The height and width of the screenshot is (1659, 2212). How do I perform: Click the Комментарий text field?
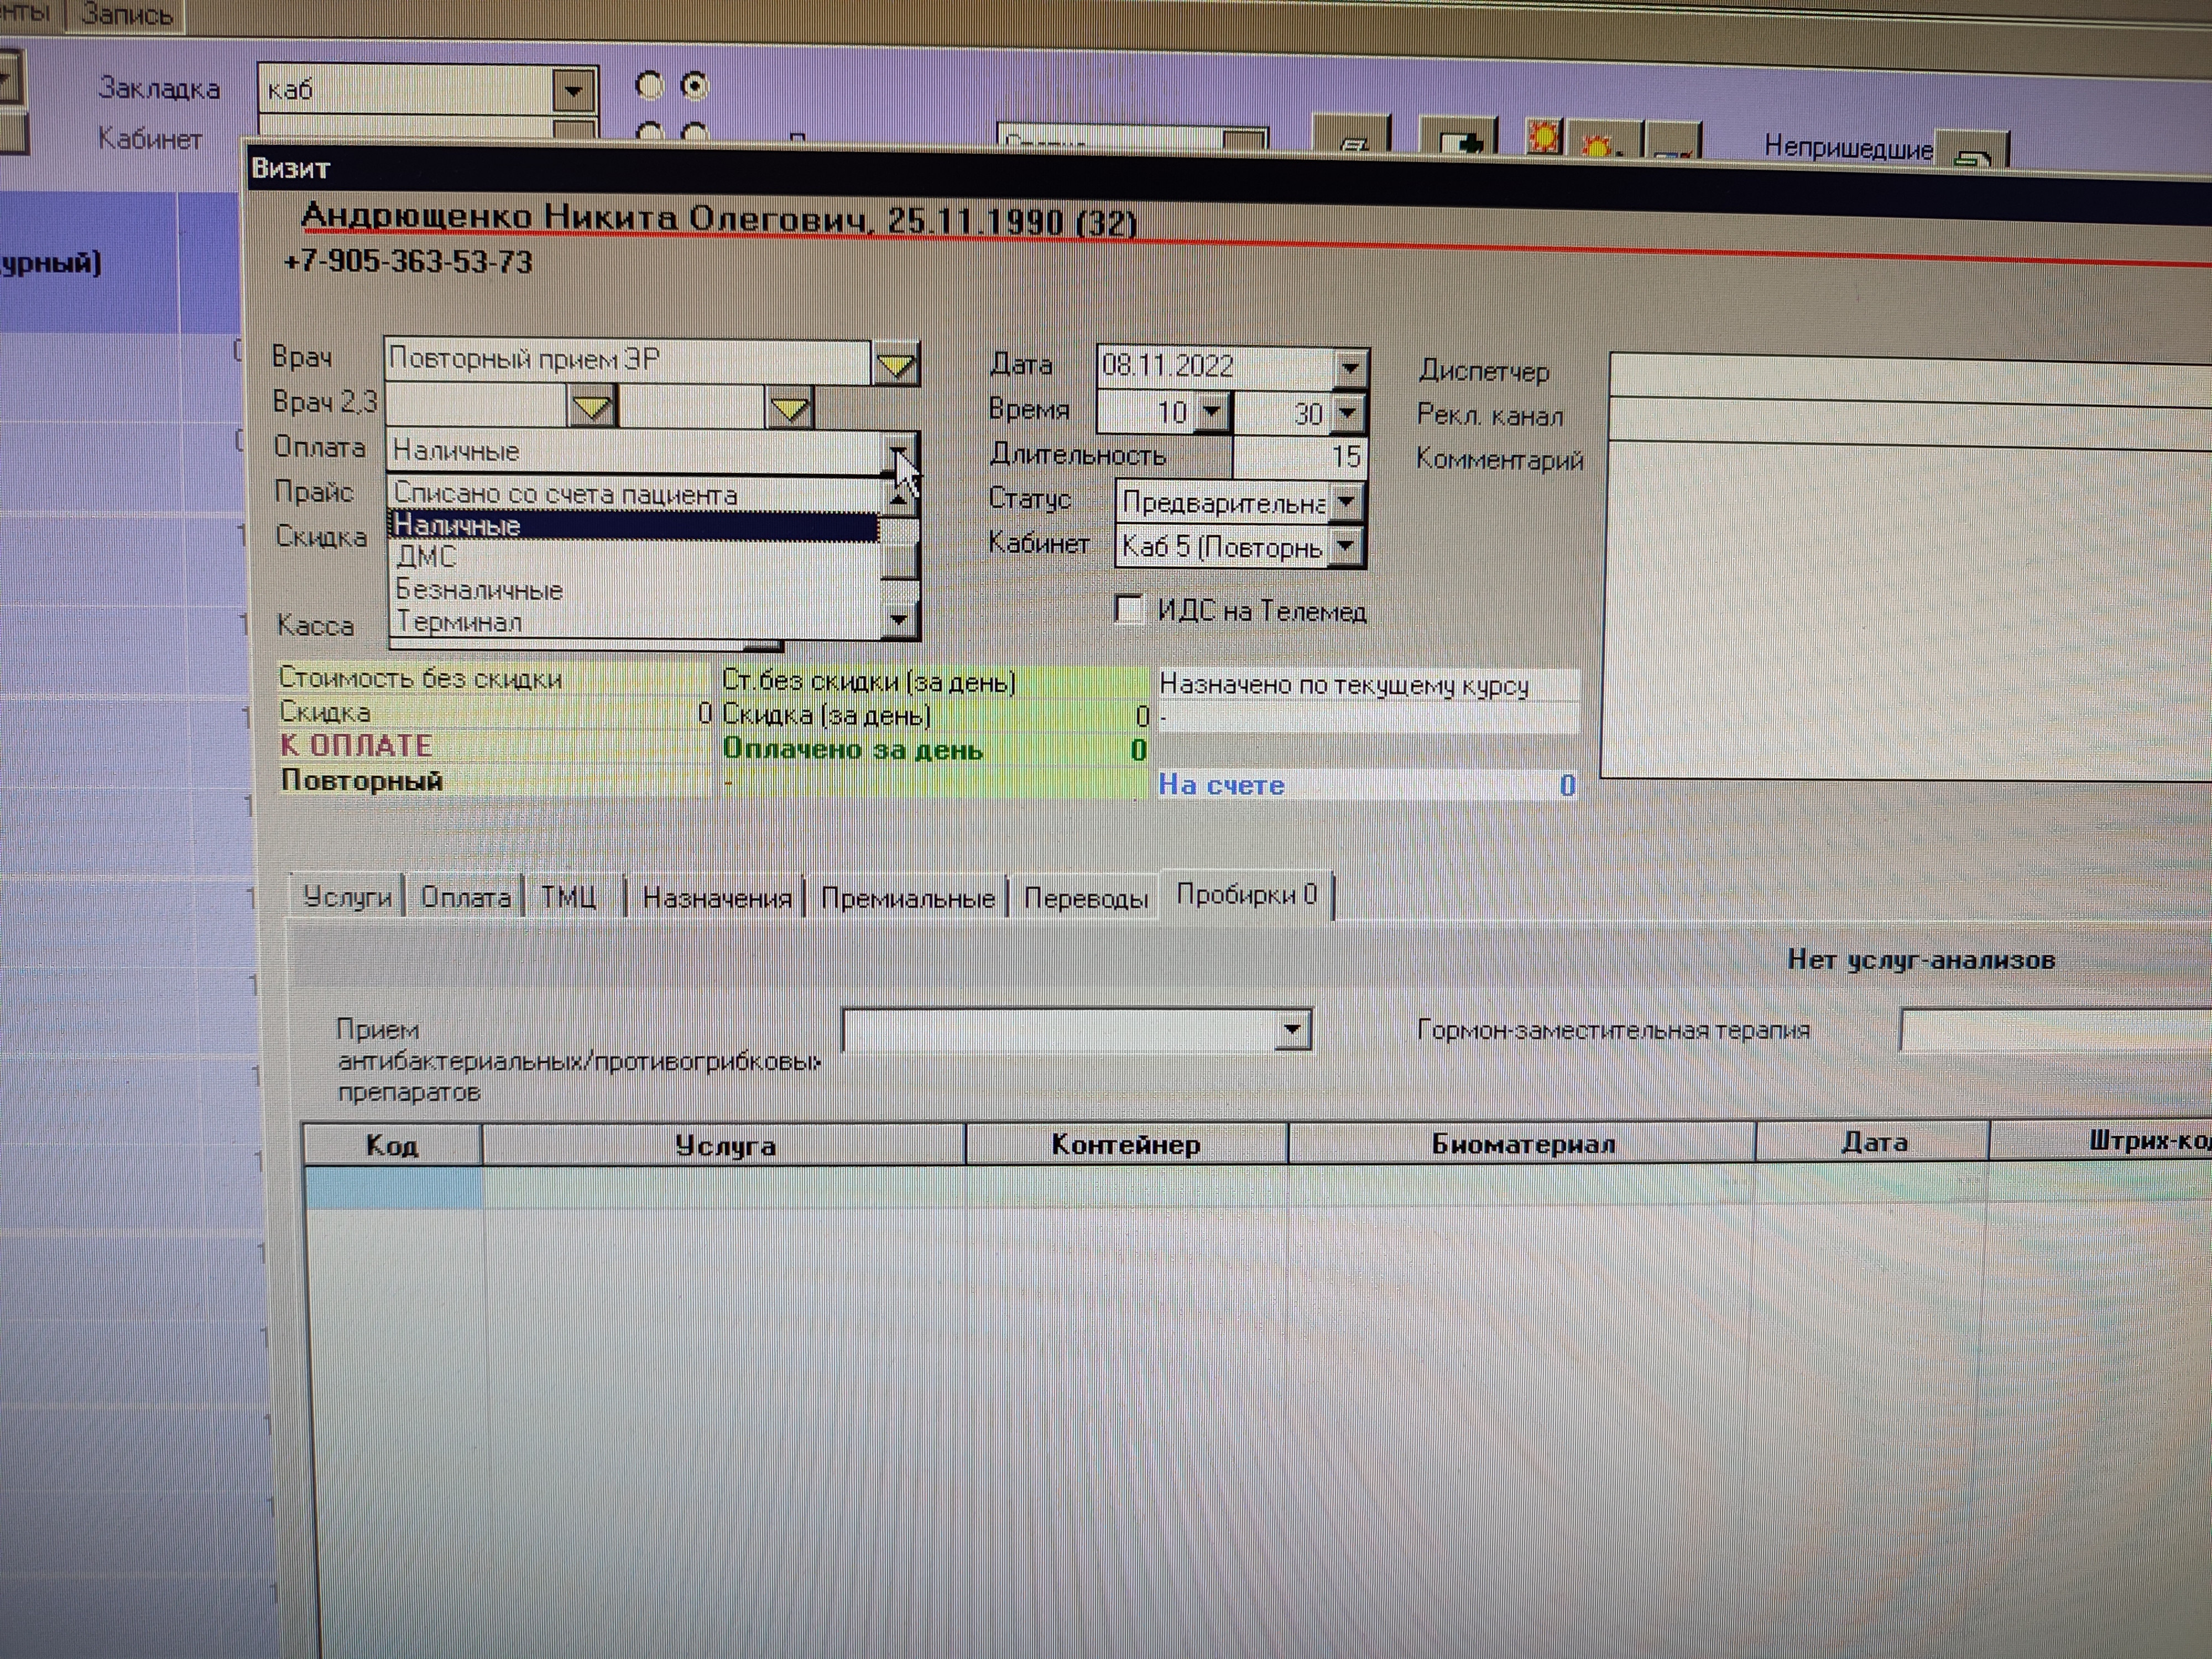click(x=1900, y=610)
